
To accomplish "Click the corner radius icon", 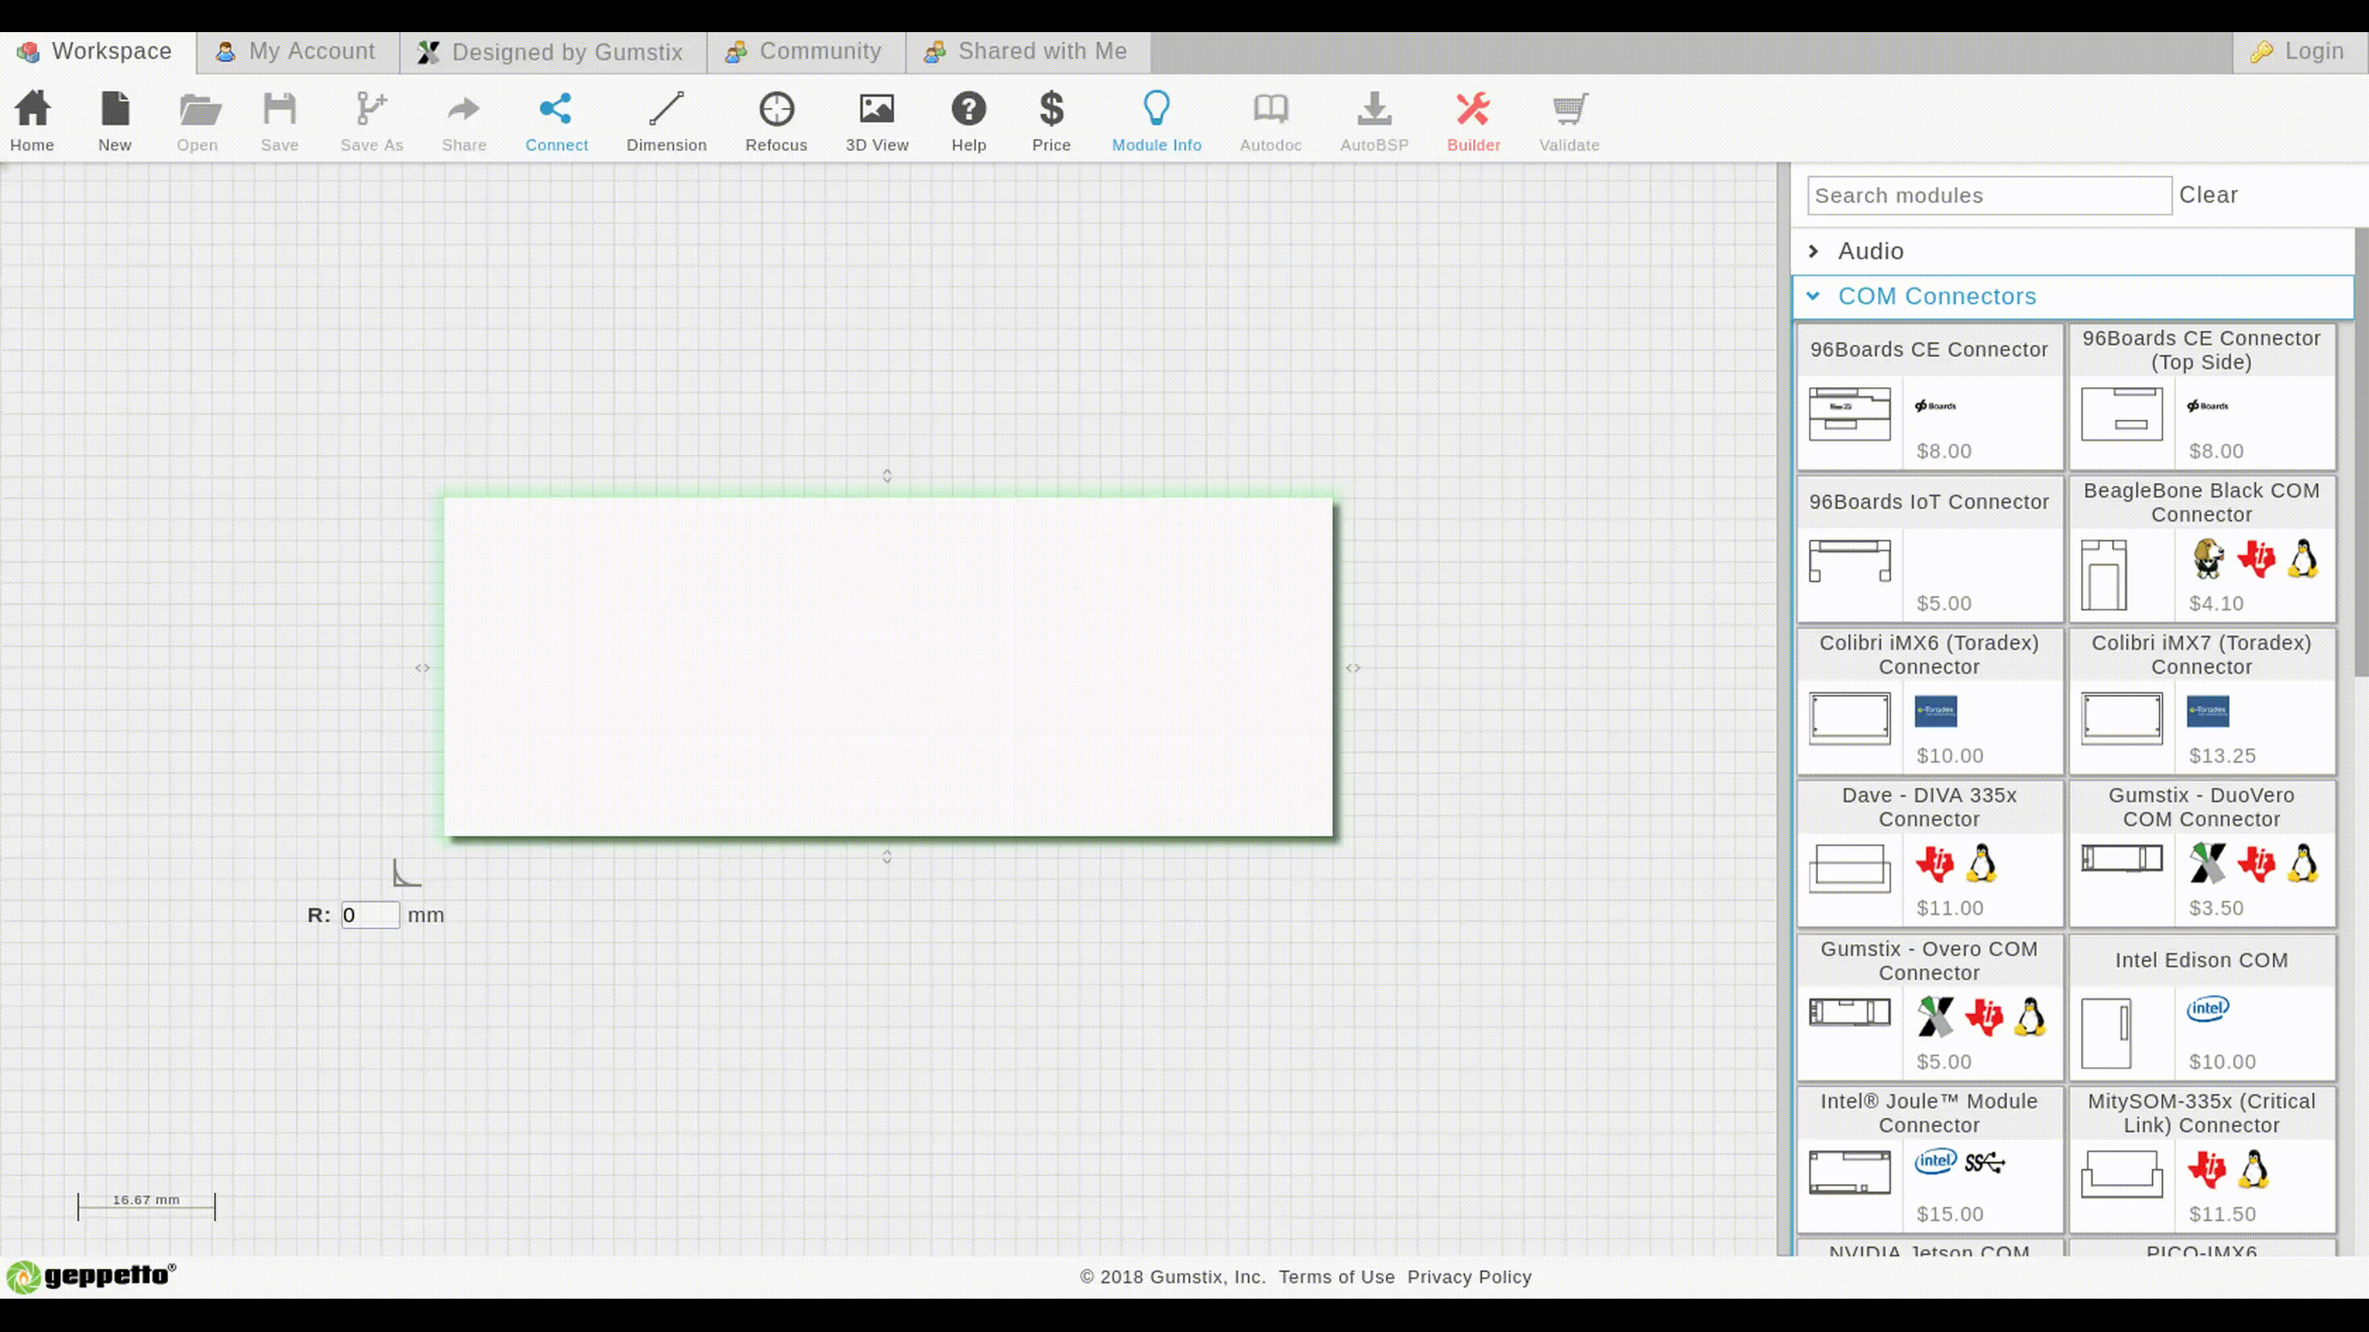I will point(407,873).
